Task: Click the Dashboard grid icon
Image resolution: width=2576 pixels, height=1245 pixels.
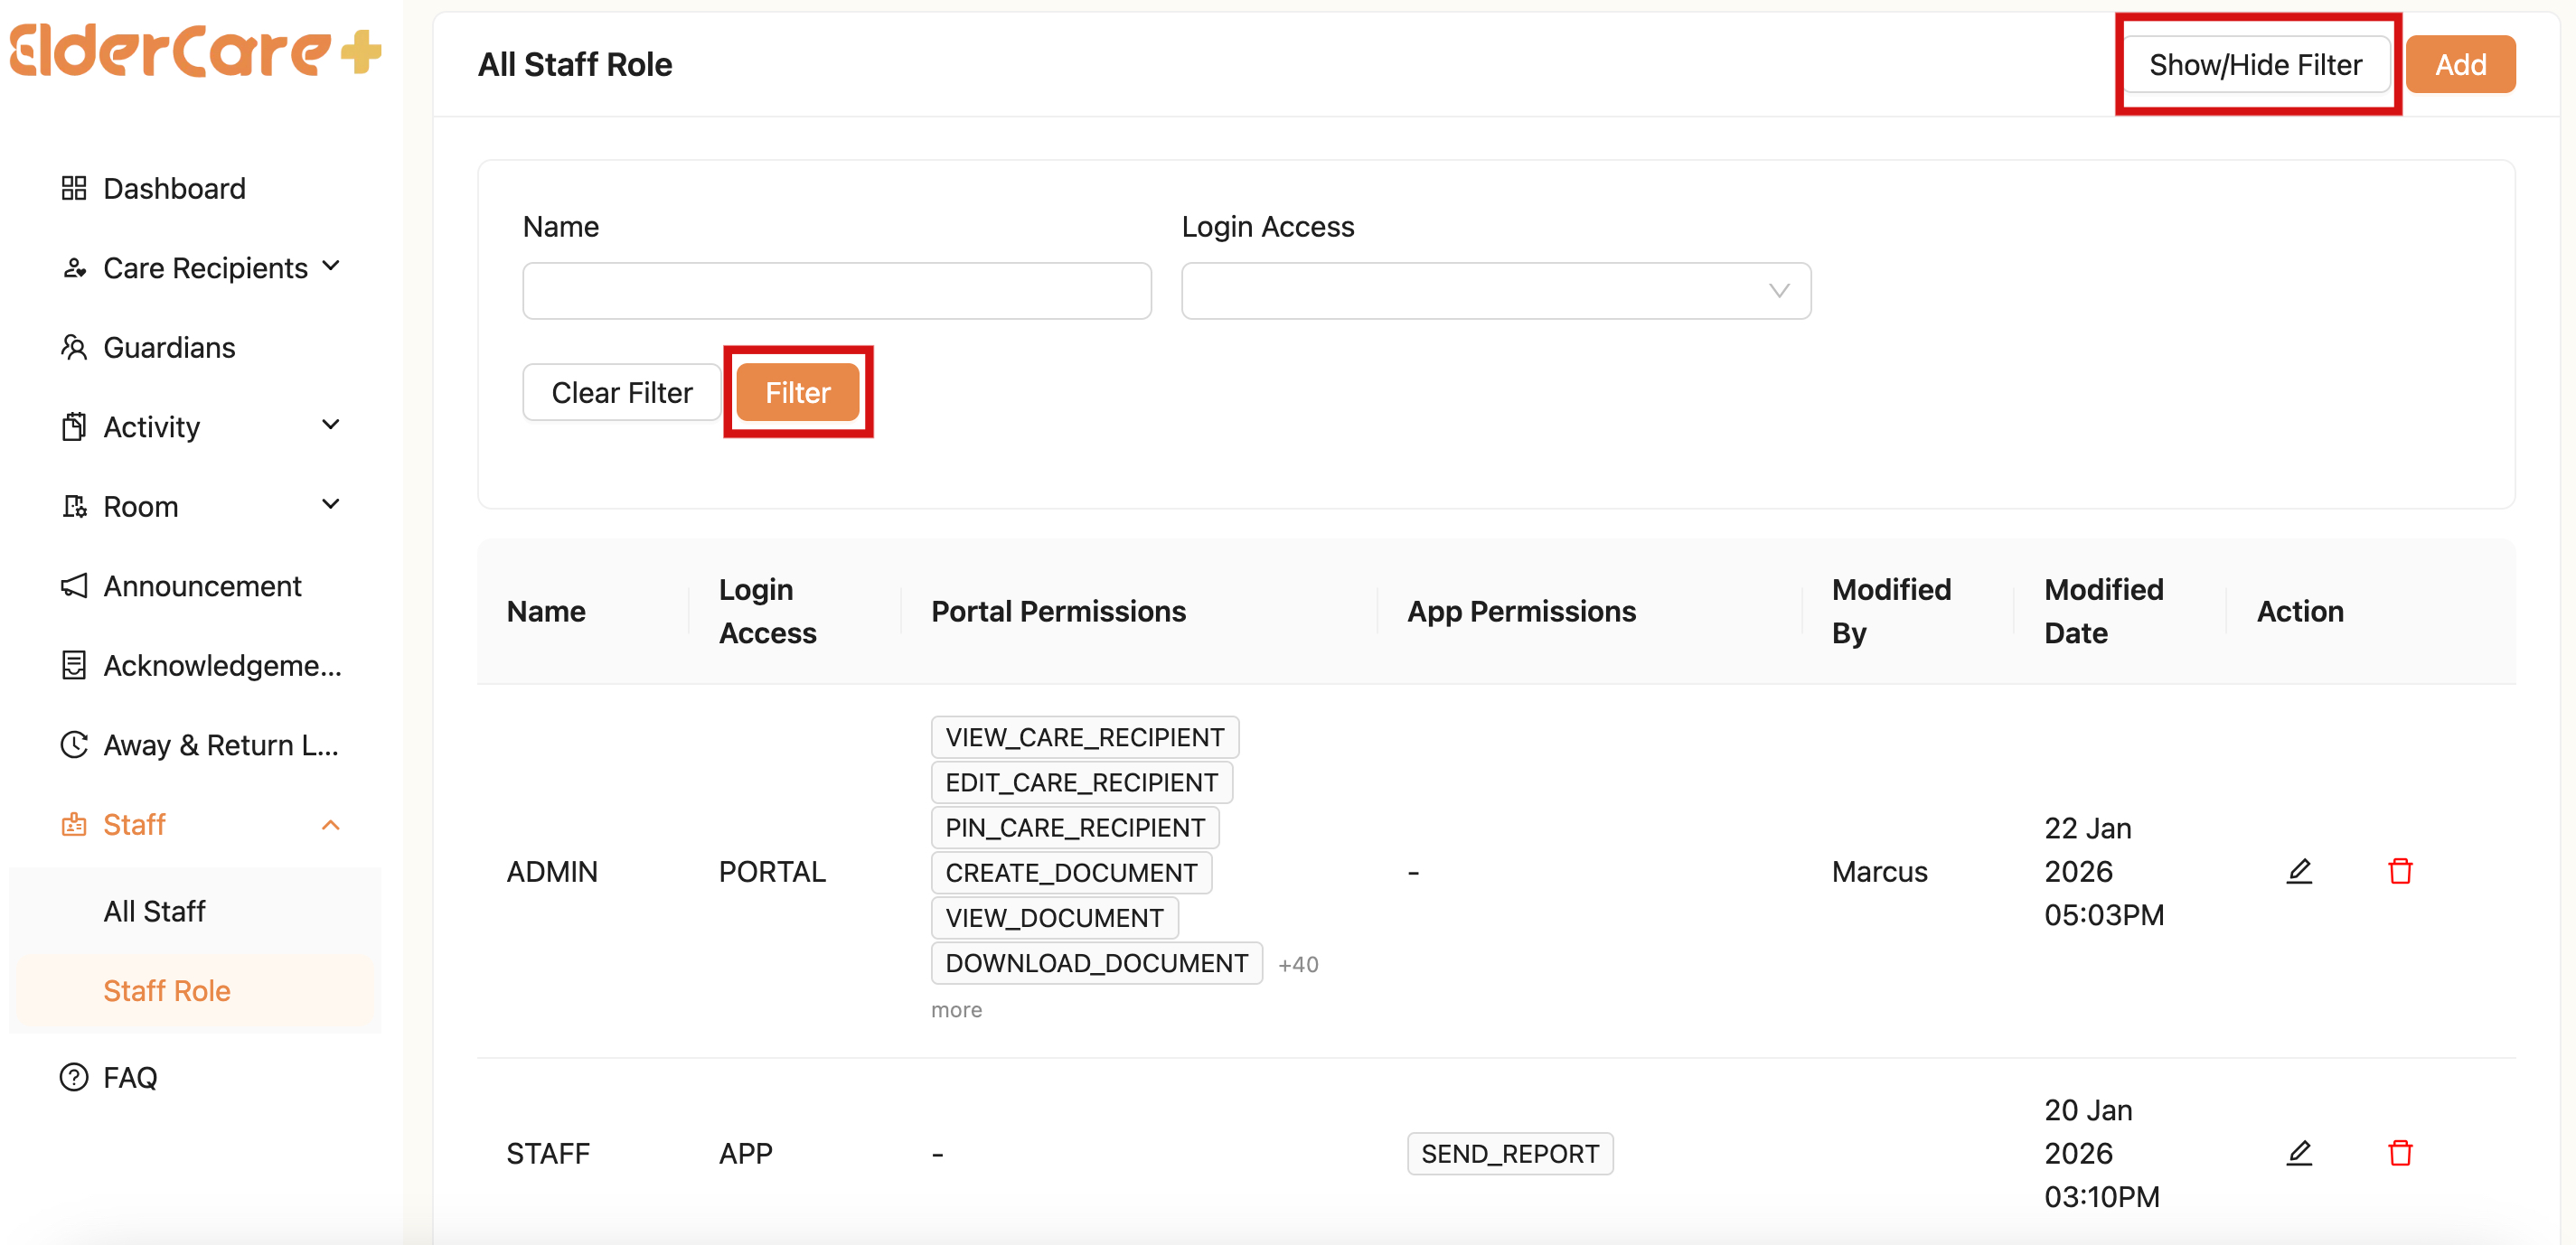Action: 74,188
